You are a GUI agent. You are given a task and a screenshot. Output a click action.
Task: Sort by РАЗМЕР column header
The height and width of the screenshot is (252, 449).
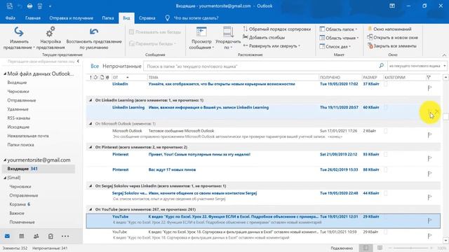coord(373,78)
